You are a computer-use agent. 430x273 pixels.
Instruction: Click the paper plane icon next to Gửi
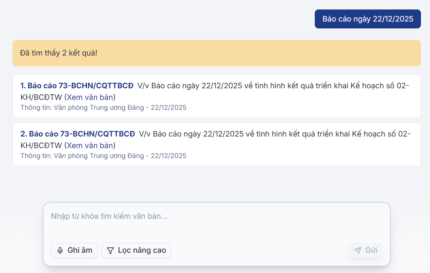point(357,250)
